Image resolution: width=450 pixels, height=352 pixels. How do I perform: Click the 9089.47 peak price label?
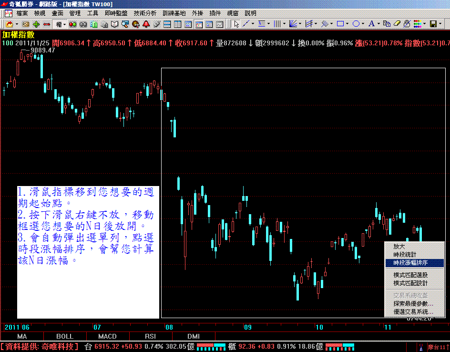pos(43,50)
